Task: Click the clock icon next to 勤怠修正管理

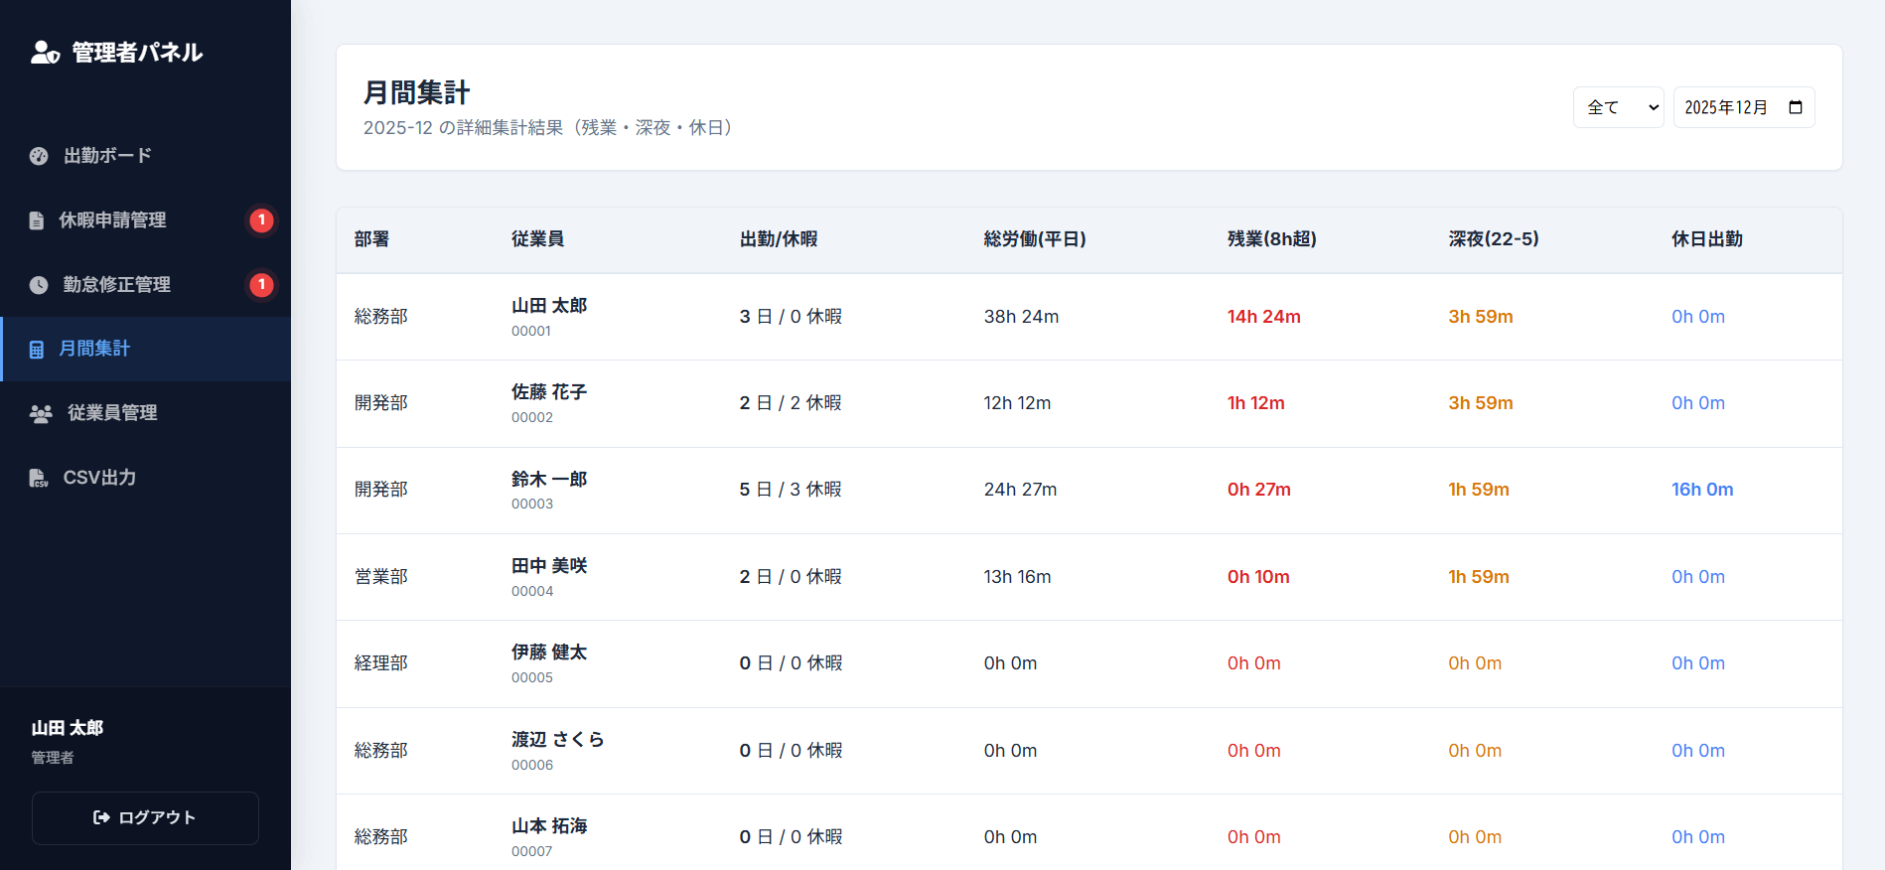Action: 39,285
